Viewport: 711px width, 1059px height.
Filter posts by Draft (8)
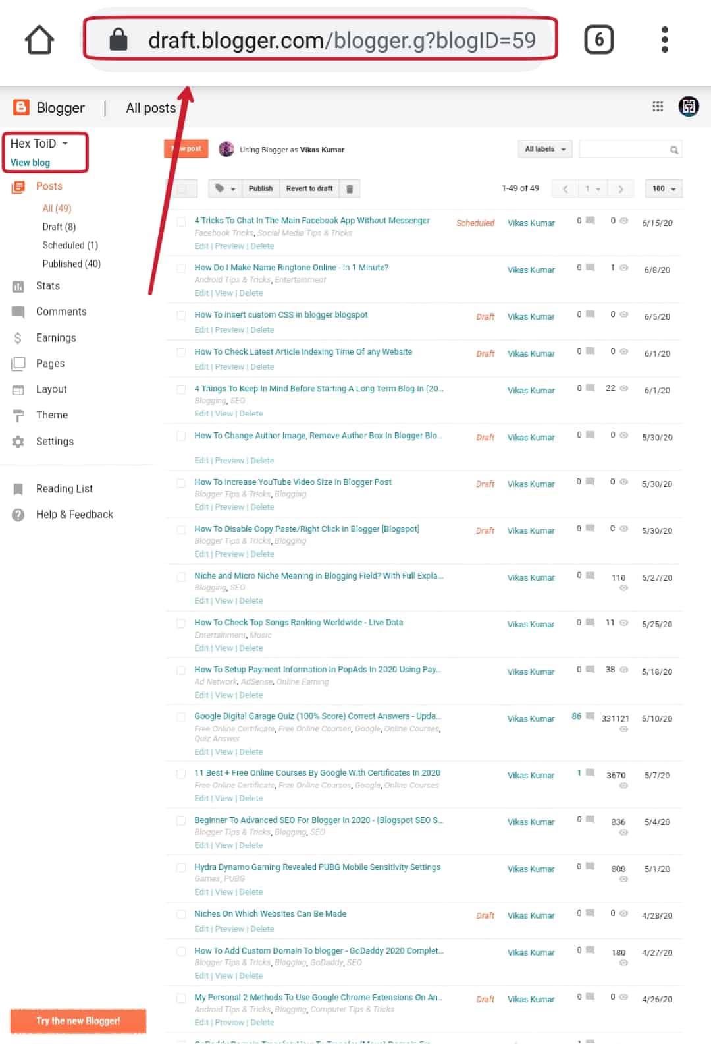pyautogui.click(x=59, y=227)
